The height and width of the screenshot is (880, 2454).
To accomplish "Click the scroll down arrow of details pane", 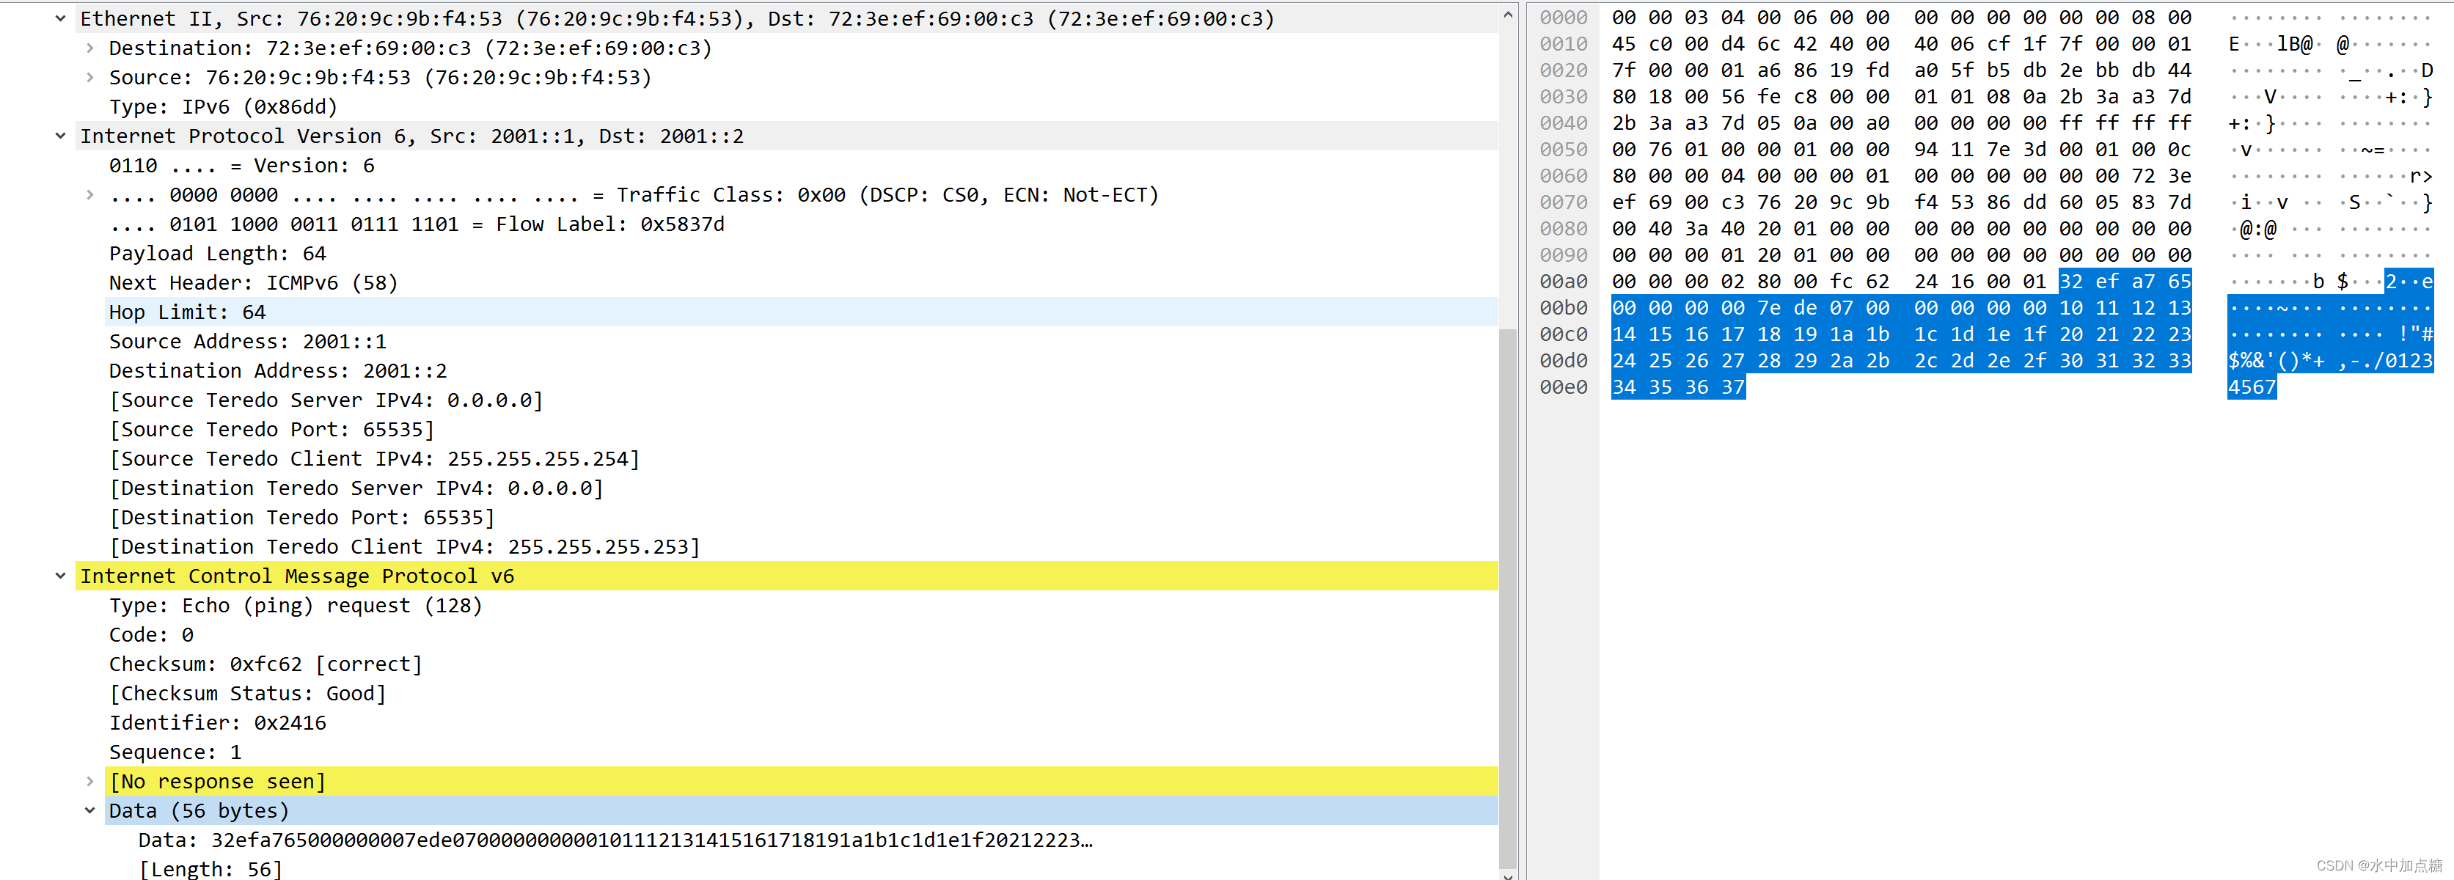I will coord(1507,873).
